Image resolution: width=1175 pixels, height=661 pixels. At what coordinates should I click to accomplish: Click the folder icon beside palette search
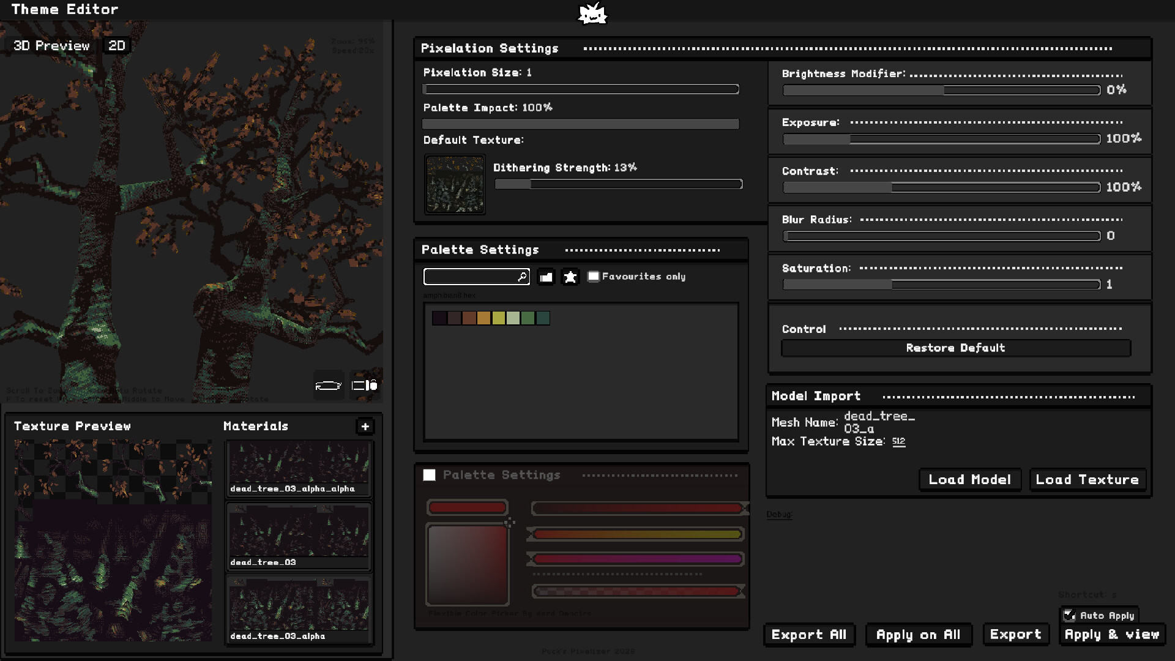[546, 277]
